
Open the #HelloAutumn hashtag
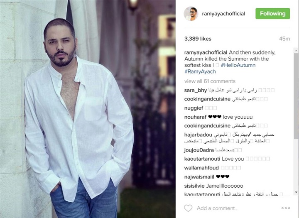tap(238, 65)
